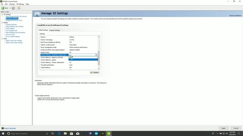
Task: Open File Explorer from the taskbar
Action: point(65,133)
